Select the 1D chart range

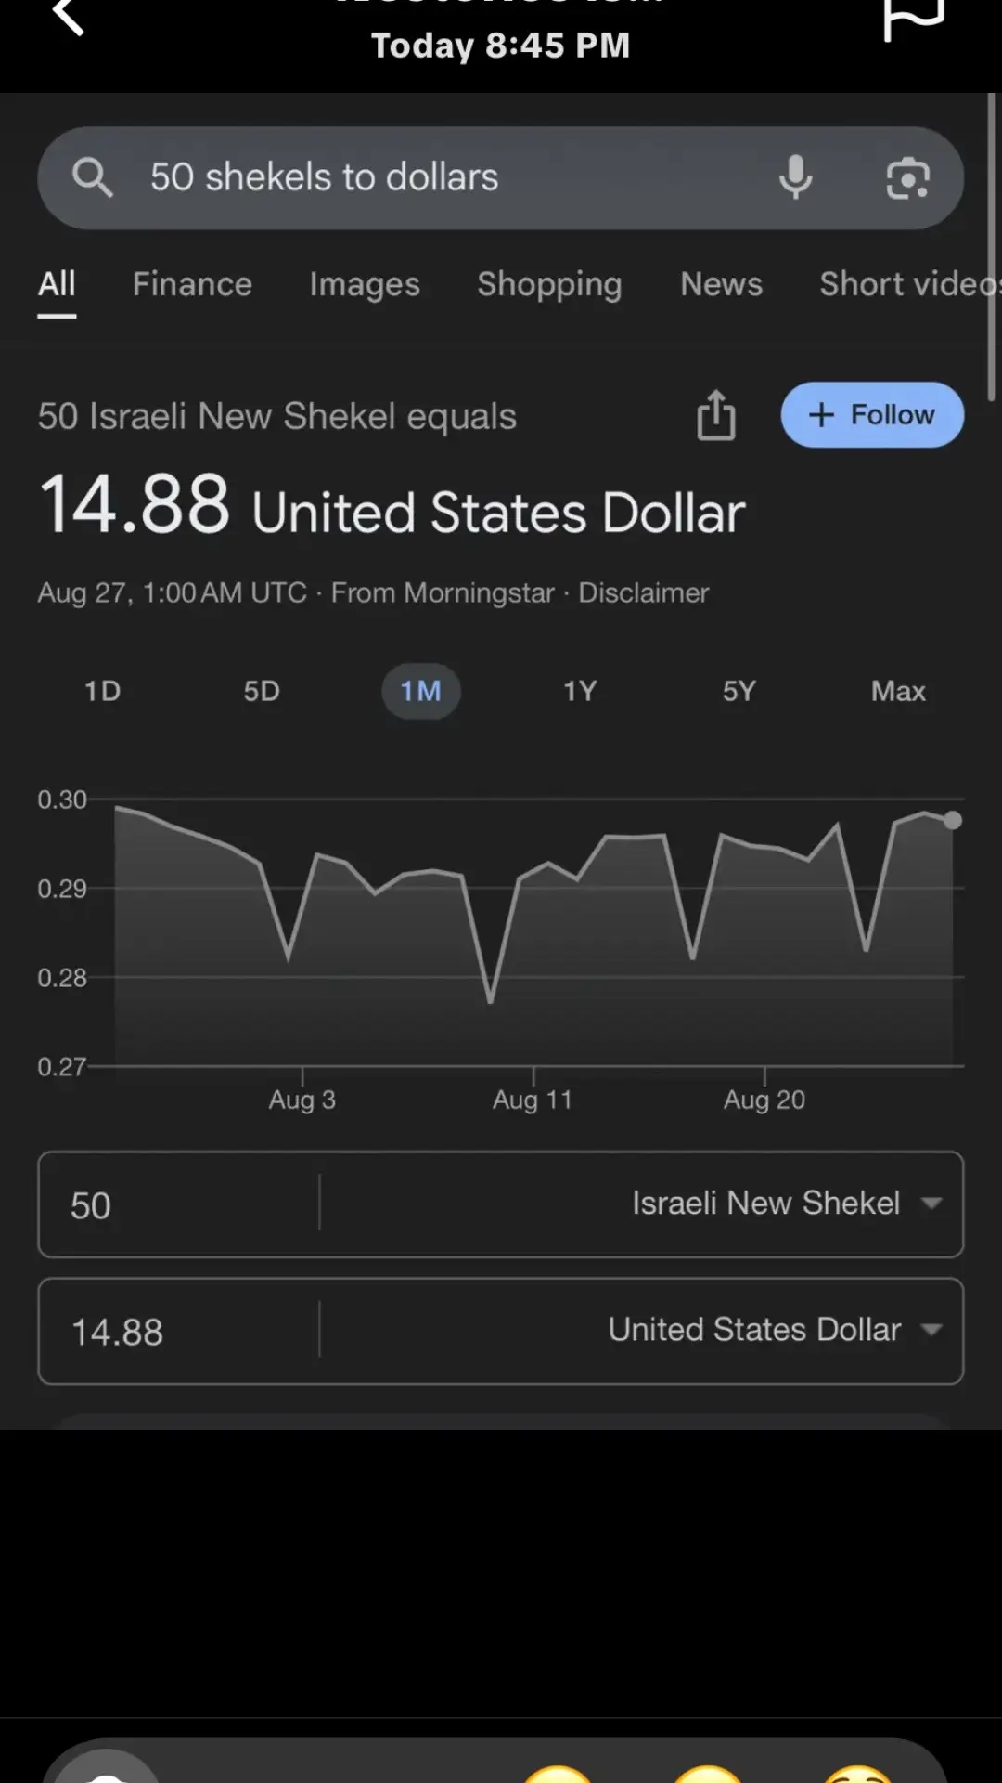point(102,691)
